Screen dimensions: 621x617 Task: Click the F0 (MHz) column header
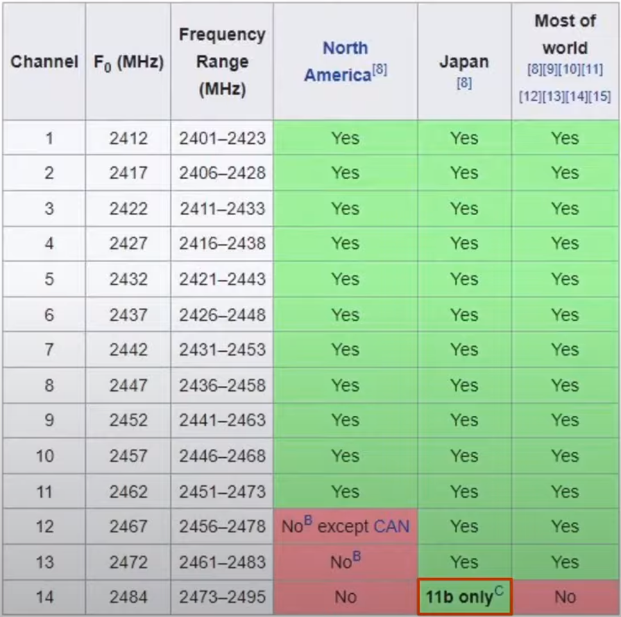128,62
